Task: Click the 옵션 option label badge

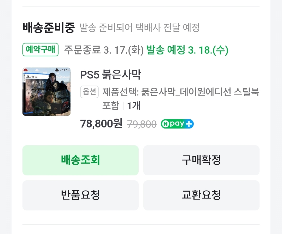Action: pos(89,92)
